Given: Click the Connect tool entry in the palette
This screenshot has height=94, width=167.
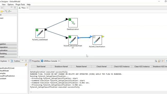Looking at the screenshot, I should (8, 18).
